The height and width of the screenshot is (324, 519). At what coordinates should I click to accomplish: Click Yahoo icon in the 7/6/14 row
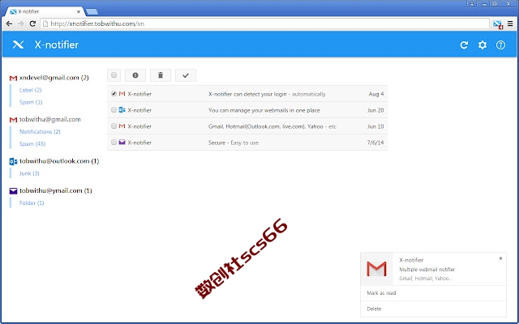(122, 143)
